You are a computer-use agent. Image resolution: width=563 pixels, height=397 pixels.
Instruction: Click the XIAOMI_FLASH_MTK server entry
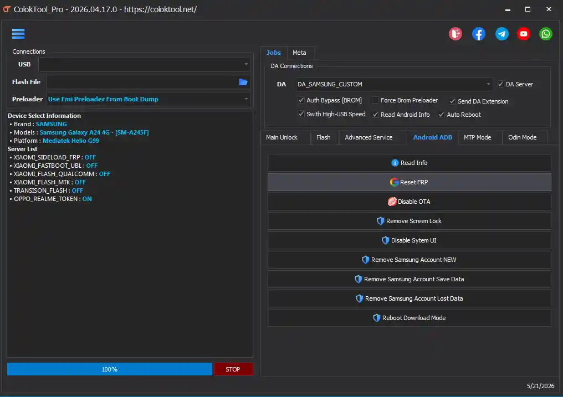pyautogui.click(x=48, y=182)
